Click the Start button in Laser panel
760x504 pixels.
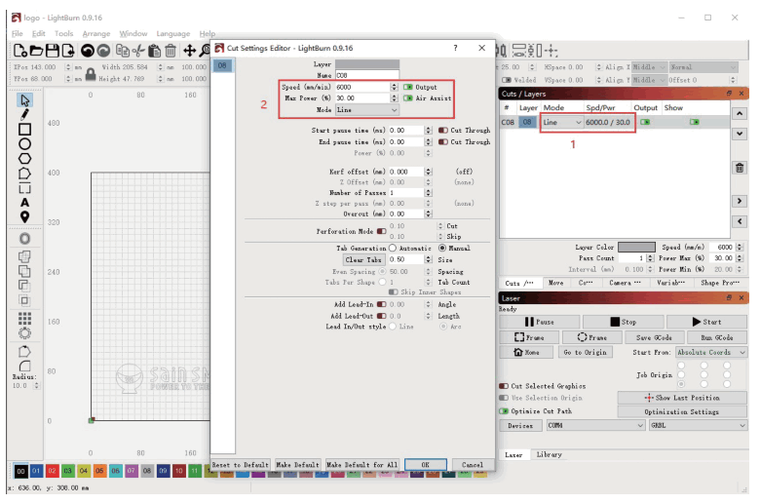[706, 322]
